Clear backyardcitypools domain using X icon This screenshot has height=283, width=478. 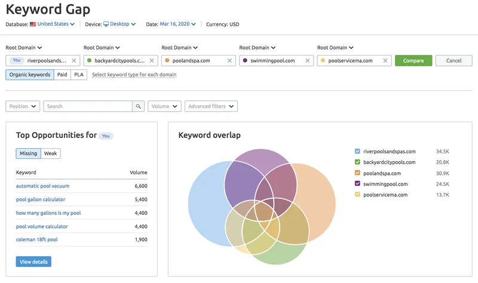[152, 60]
